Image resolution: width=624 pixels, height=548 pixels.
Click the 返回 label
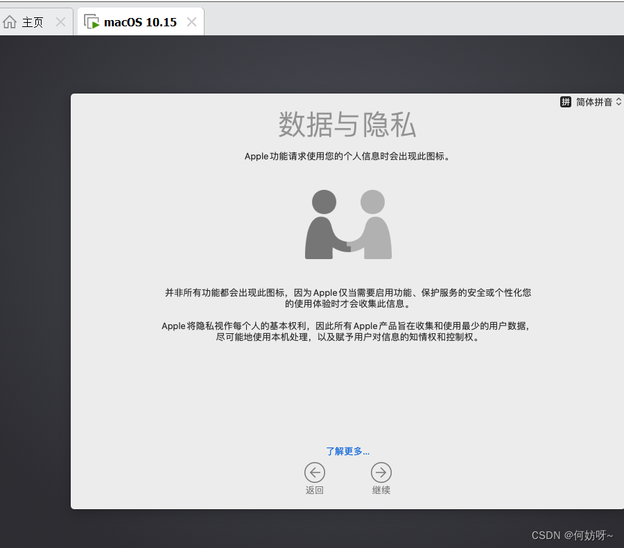(x=315, y=490)
